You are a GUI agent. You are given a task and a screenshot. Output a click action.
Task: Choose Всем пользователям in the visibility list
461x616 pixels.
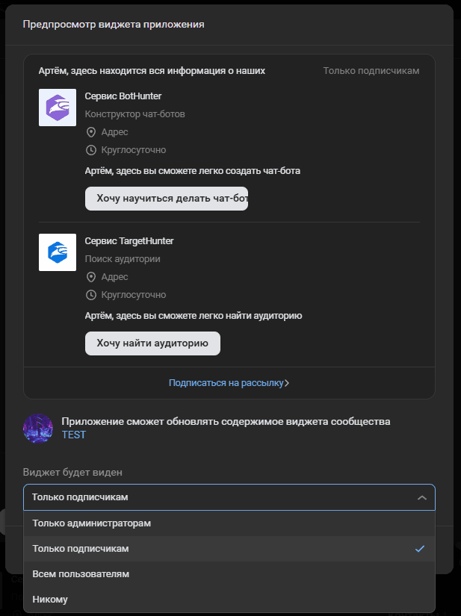[x=78, y=573]
